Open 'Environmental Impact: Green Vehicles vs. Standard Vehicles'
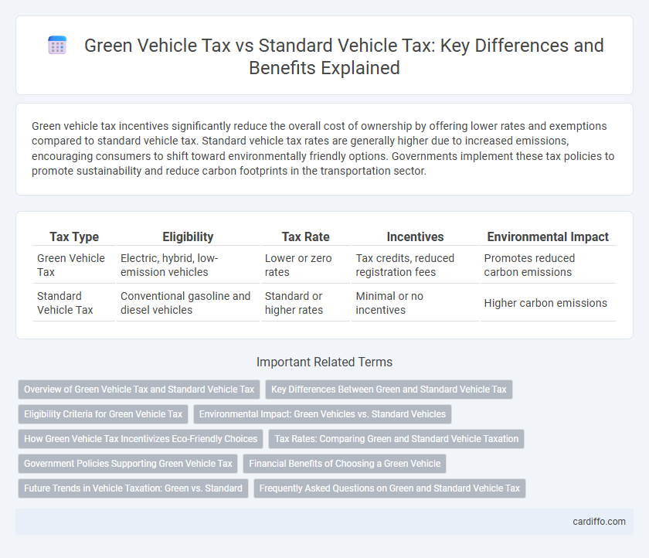This screenshot has width=649, height=558. [322, 414]
